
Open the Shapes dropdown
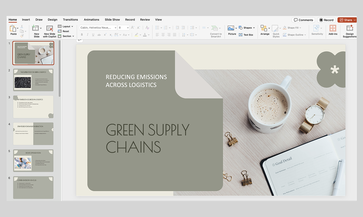tap(247, 27)
